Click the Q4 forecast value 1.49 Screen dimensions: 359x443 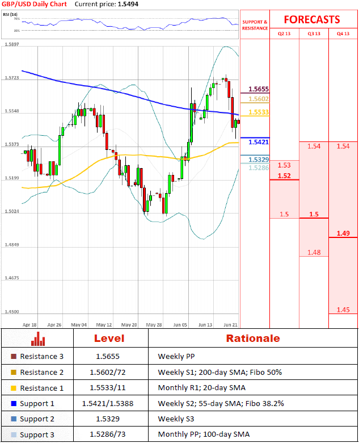click(343, 233)
